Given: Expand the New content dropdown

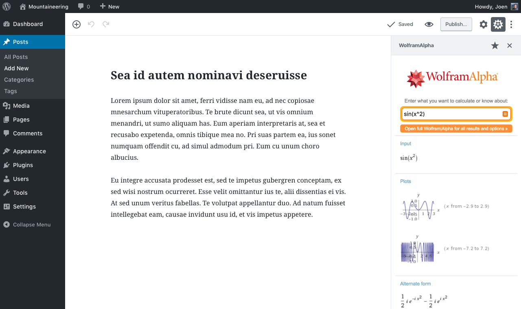Looking at the screenshot, I should click(109, 7).
